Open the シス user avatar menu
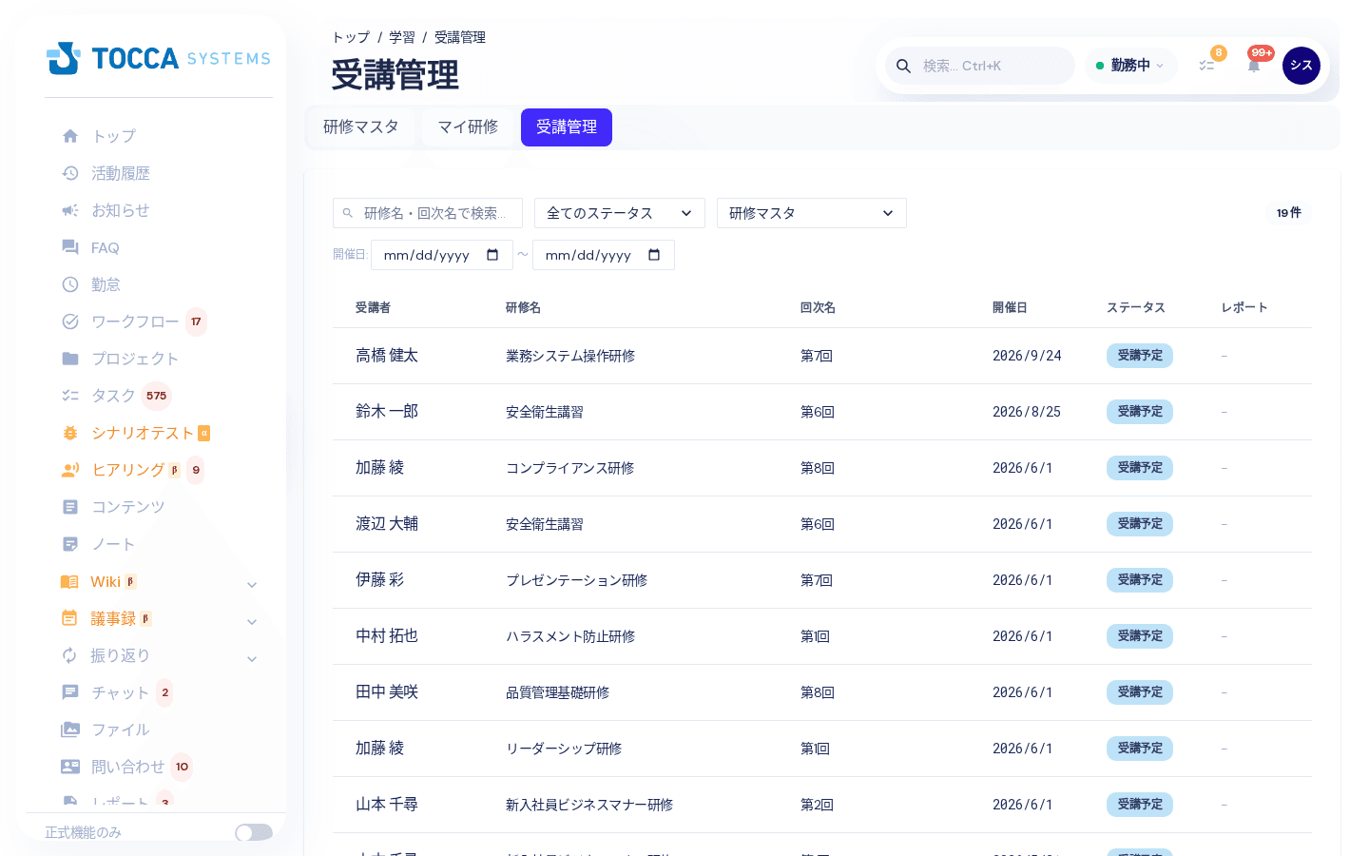The height and width of the screenshot is (856, 1369). [x=1302, y=66]
